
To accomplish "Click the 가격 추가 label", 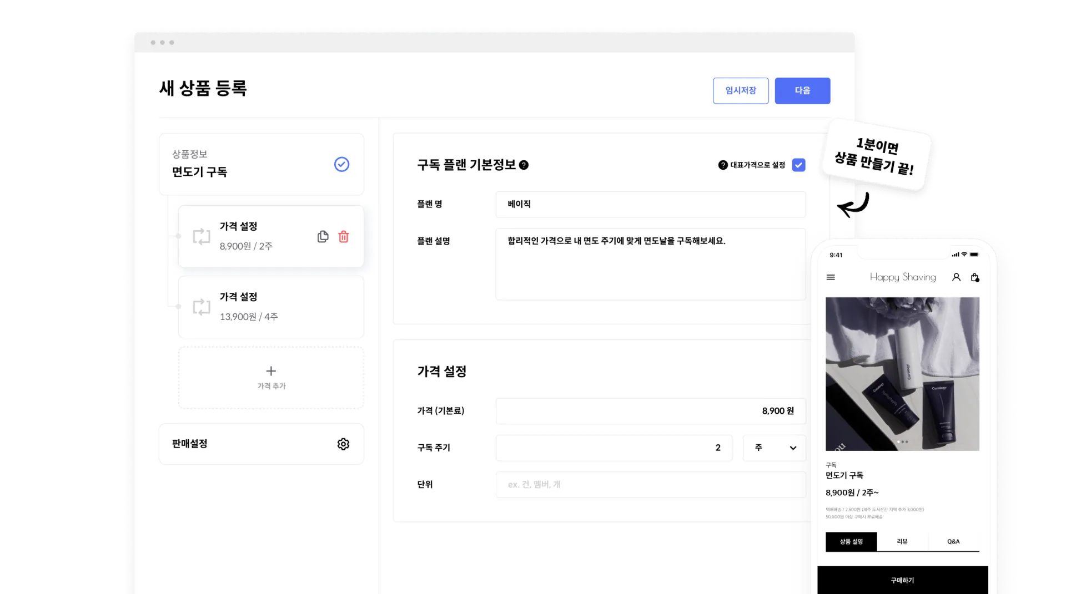I will pos(271,386).
